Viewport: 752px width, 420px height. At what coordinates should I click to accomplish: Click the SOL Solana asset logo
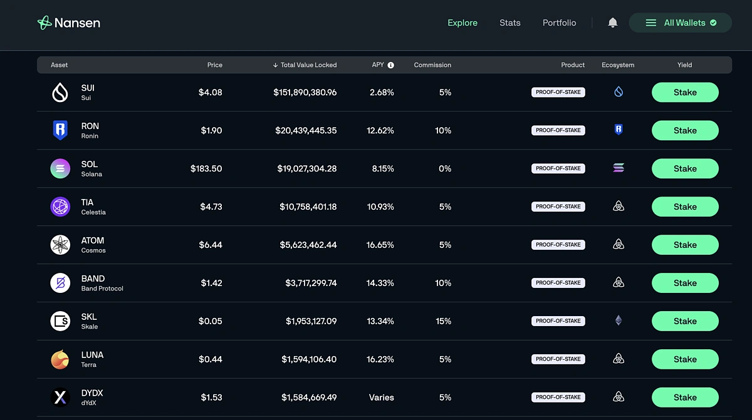(x=60, y=169)
